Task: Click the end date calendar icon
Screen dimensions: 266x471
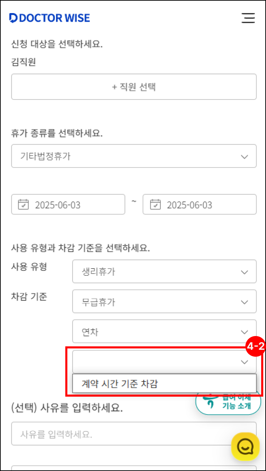Action: pyautogui.click(x=156, y=205)
